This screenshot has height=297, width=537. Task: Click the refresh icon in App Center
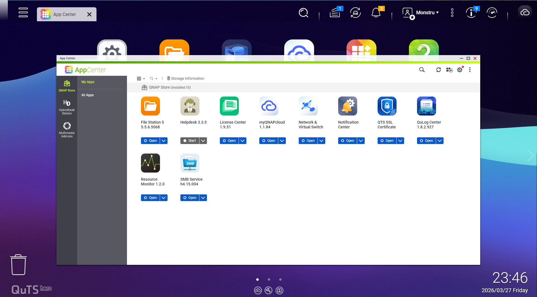tap(438, 70)
